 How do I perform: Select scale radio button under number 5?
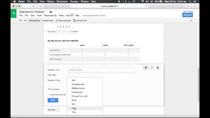pos(69,31)
